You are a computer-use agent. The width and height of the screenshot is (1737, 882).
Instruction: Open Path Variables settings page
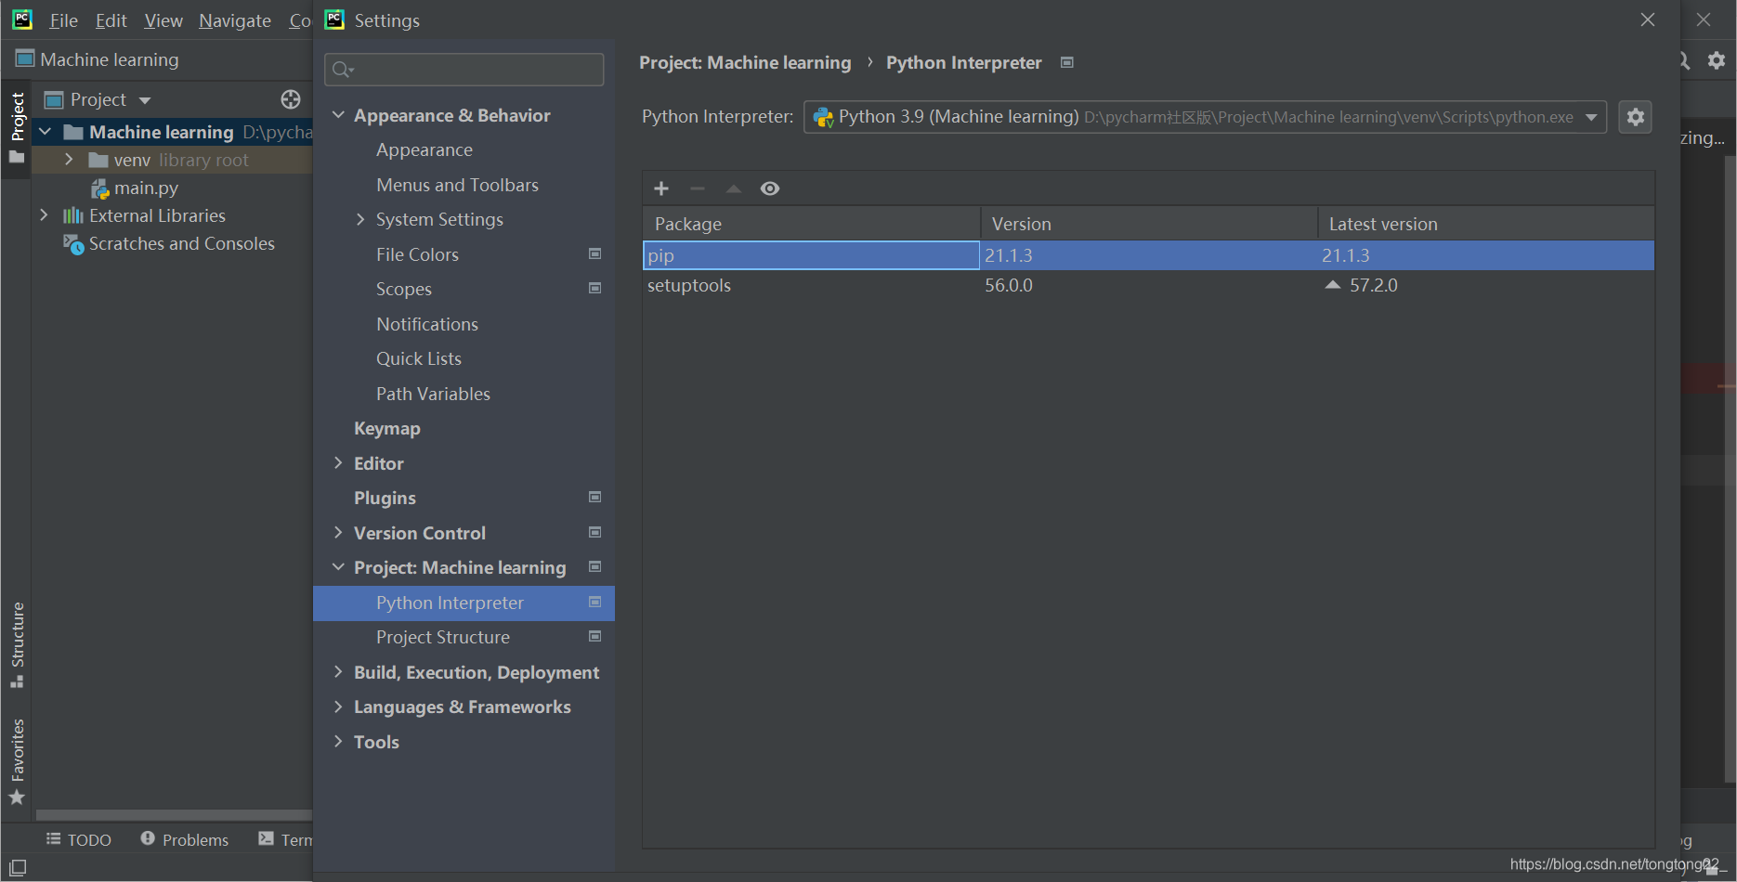point(433,394)
